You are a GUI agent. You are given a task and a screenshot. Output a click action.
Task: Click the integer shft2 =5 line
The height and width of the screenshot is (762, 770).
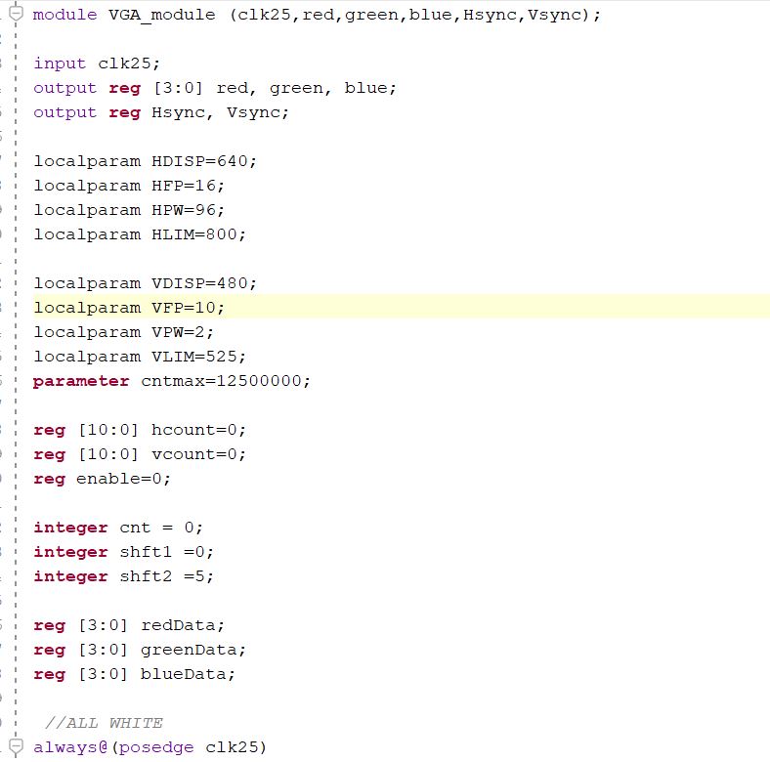(123, 576)
